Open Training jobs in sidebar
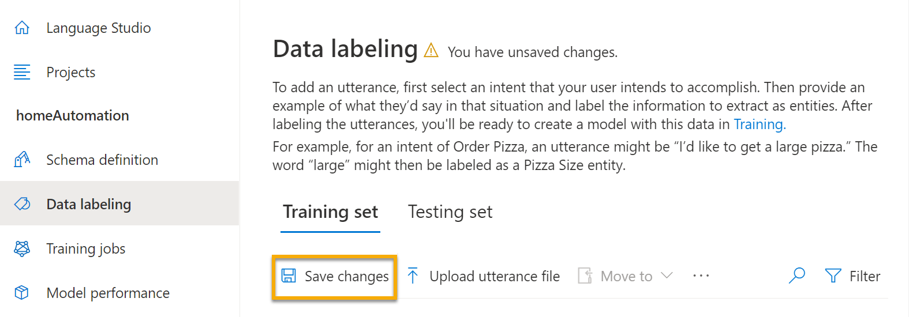 (x=86, y=248)
